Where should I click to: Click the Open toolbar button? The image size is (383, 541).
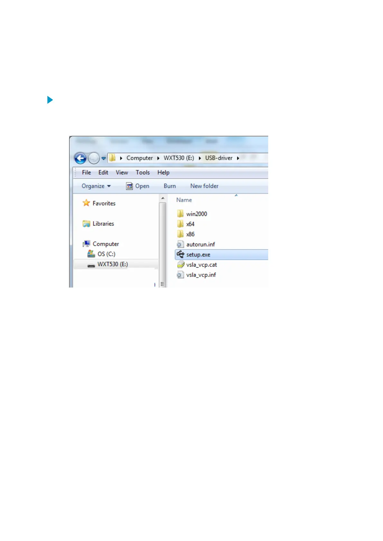point(138,186)
